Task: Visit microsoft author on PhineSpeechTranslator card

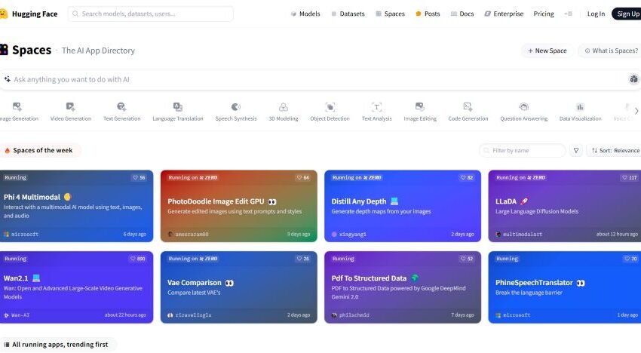Action: tap(513, 315)
